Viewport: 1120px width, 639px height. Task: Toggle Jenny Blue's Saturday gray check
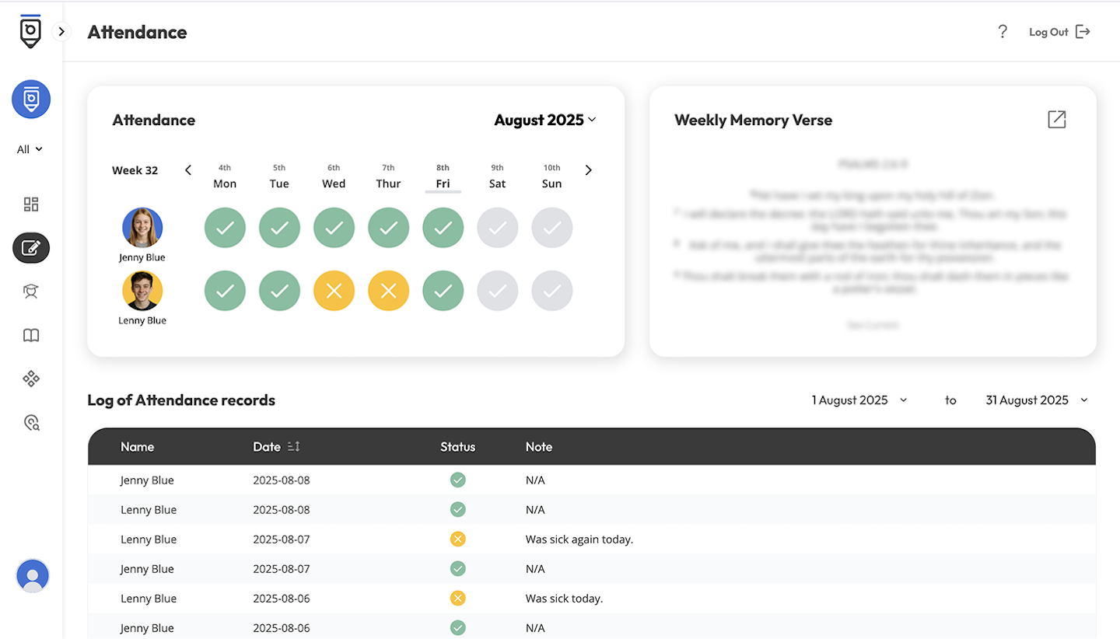coord(497,228)
